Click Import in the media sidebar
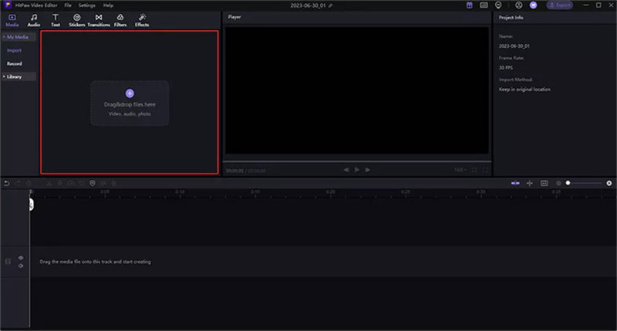 coord(14,50)
